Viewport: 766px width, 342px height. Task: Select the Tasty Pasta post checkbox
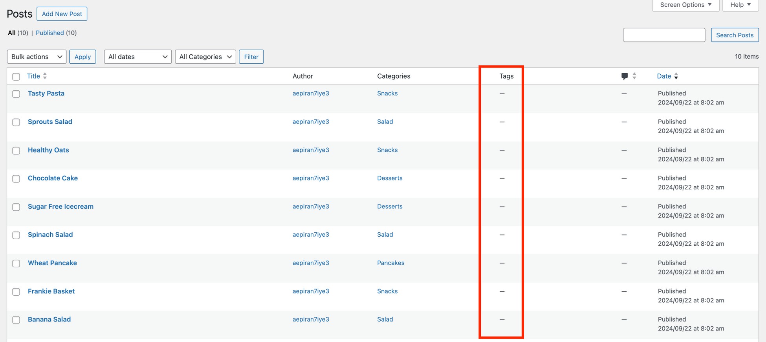pos(16,94)
